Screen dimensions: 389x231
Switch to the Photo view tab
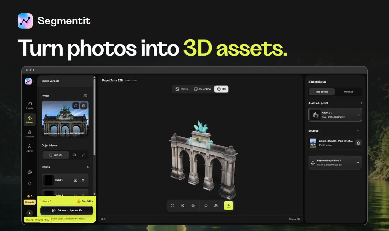[x=182, y=89]
